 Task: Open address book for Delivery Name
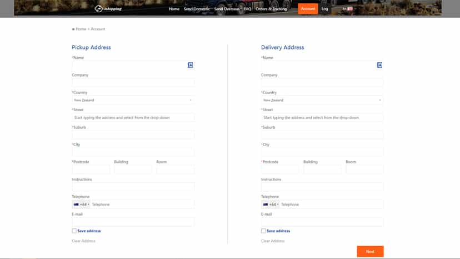(x=379, y=65)
